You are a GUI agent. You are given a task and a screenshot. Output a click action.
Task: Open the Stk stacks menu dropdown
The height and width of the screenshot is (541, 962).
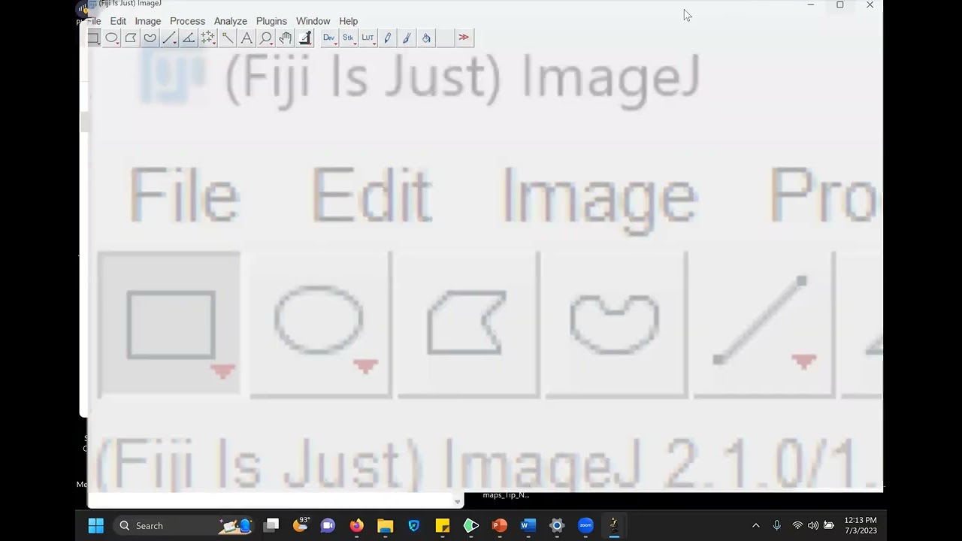pos(349,38)
